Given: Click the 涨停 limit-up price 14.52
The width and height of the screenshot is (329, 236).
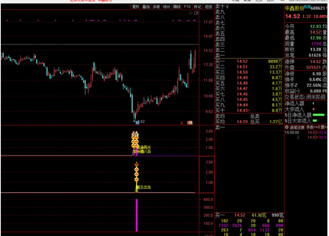Looking at the screenshot, I should (316, 62).
